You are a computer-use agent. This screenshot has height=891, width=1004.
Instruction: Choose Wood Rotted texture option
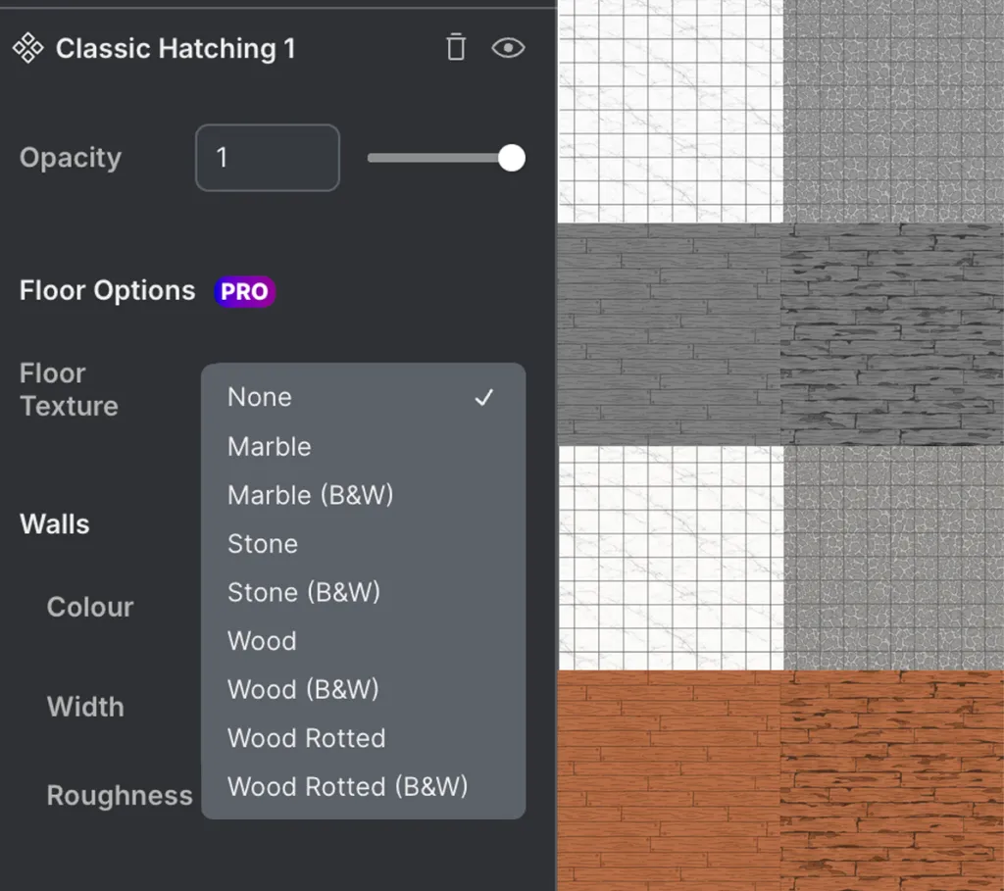(x=306, y=738)
